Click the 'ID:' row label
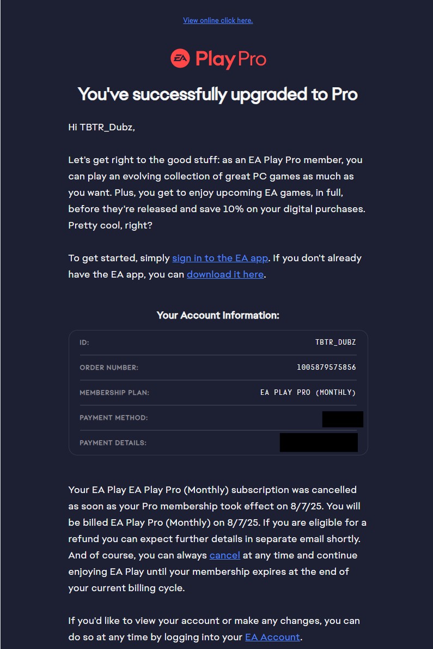This screenshot has height=649, width=433. click(84, 342)
